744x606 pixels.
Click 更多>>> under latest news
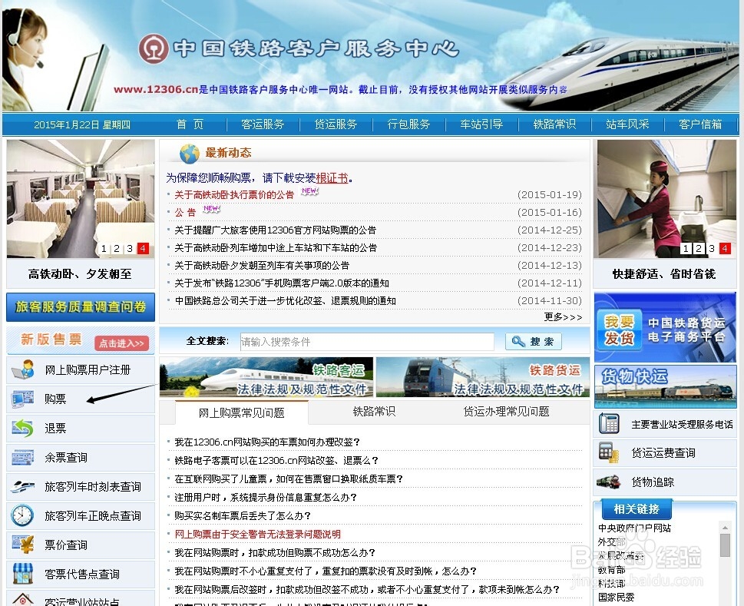563,317
